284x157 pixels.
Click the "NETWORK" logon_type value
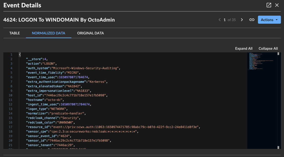tap(58, 109)
